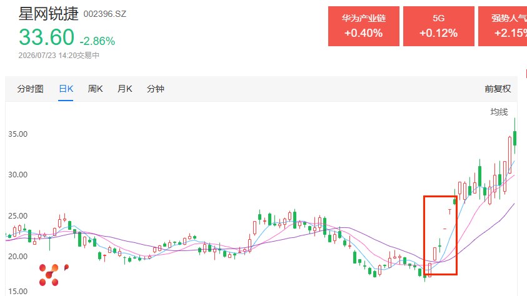Switch to the 月K monthly chart
This screenshot has width=527, height=296.
click(x=124, y=89)
